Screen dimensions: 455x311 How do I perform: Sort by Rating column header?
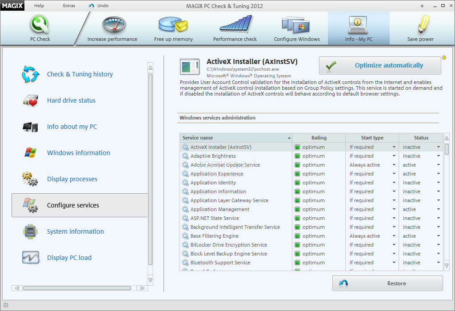[x=319, y=138]
